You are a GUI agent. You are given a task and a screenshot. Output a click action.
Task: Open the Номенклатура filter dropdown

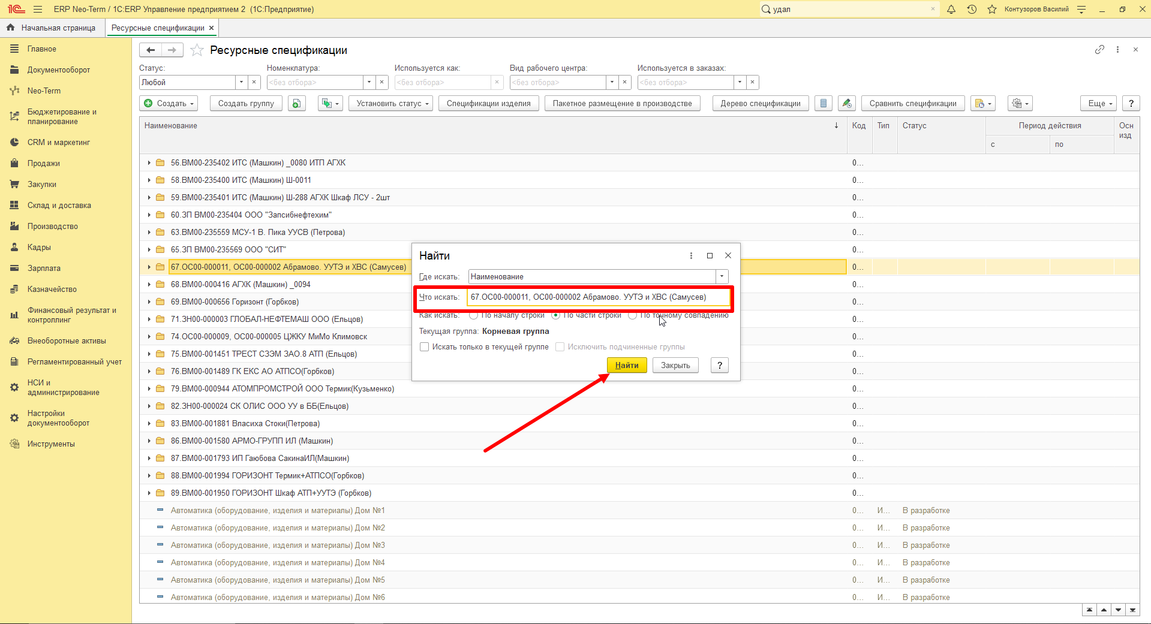369,82
